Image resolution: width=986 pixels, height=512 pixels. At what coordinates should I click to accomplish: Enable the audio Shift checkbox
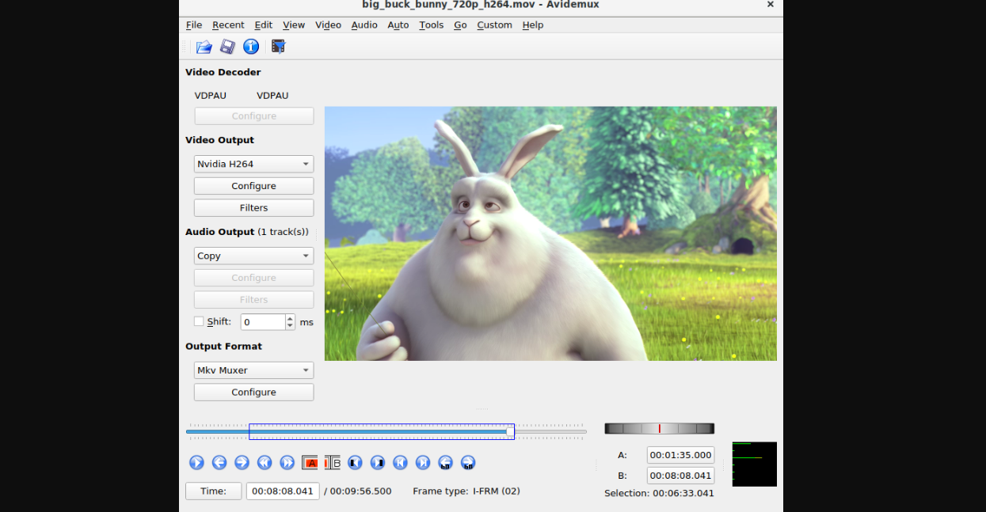(x=199, y=321)
